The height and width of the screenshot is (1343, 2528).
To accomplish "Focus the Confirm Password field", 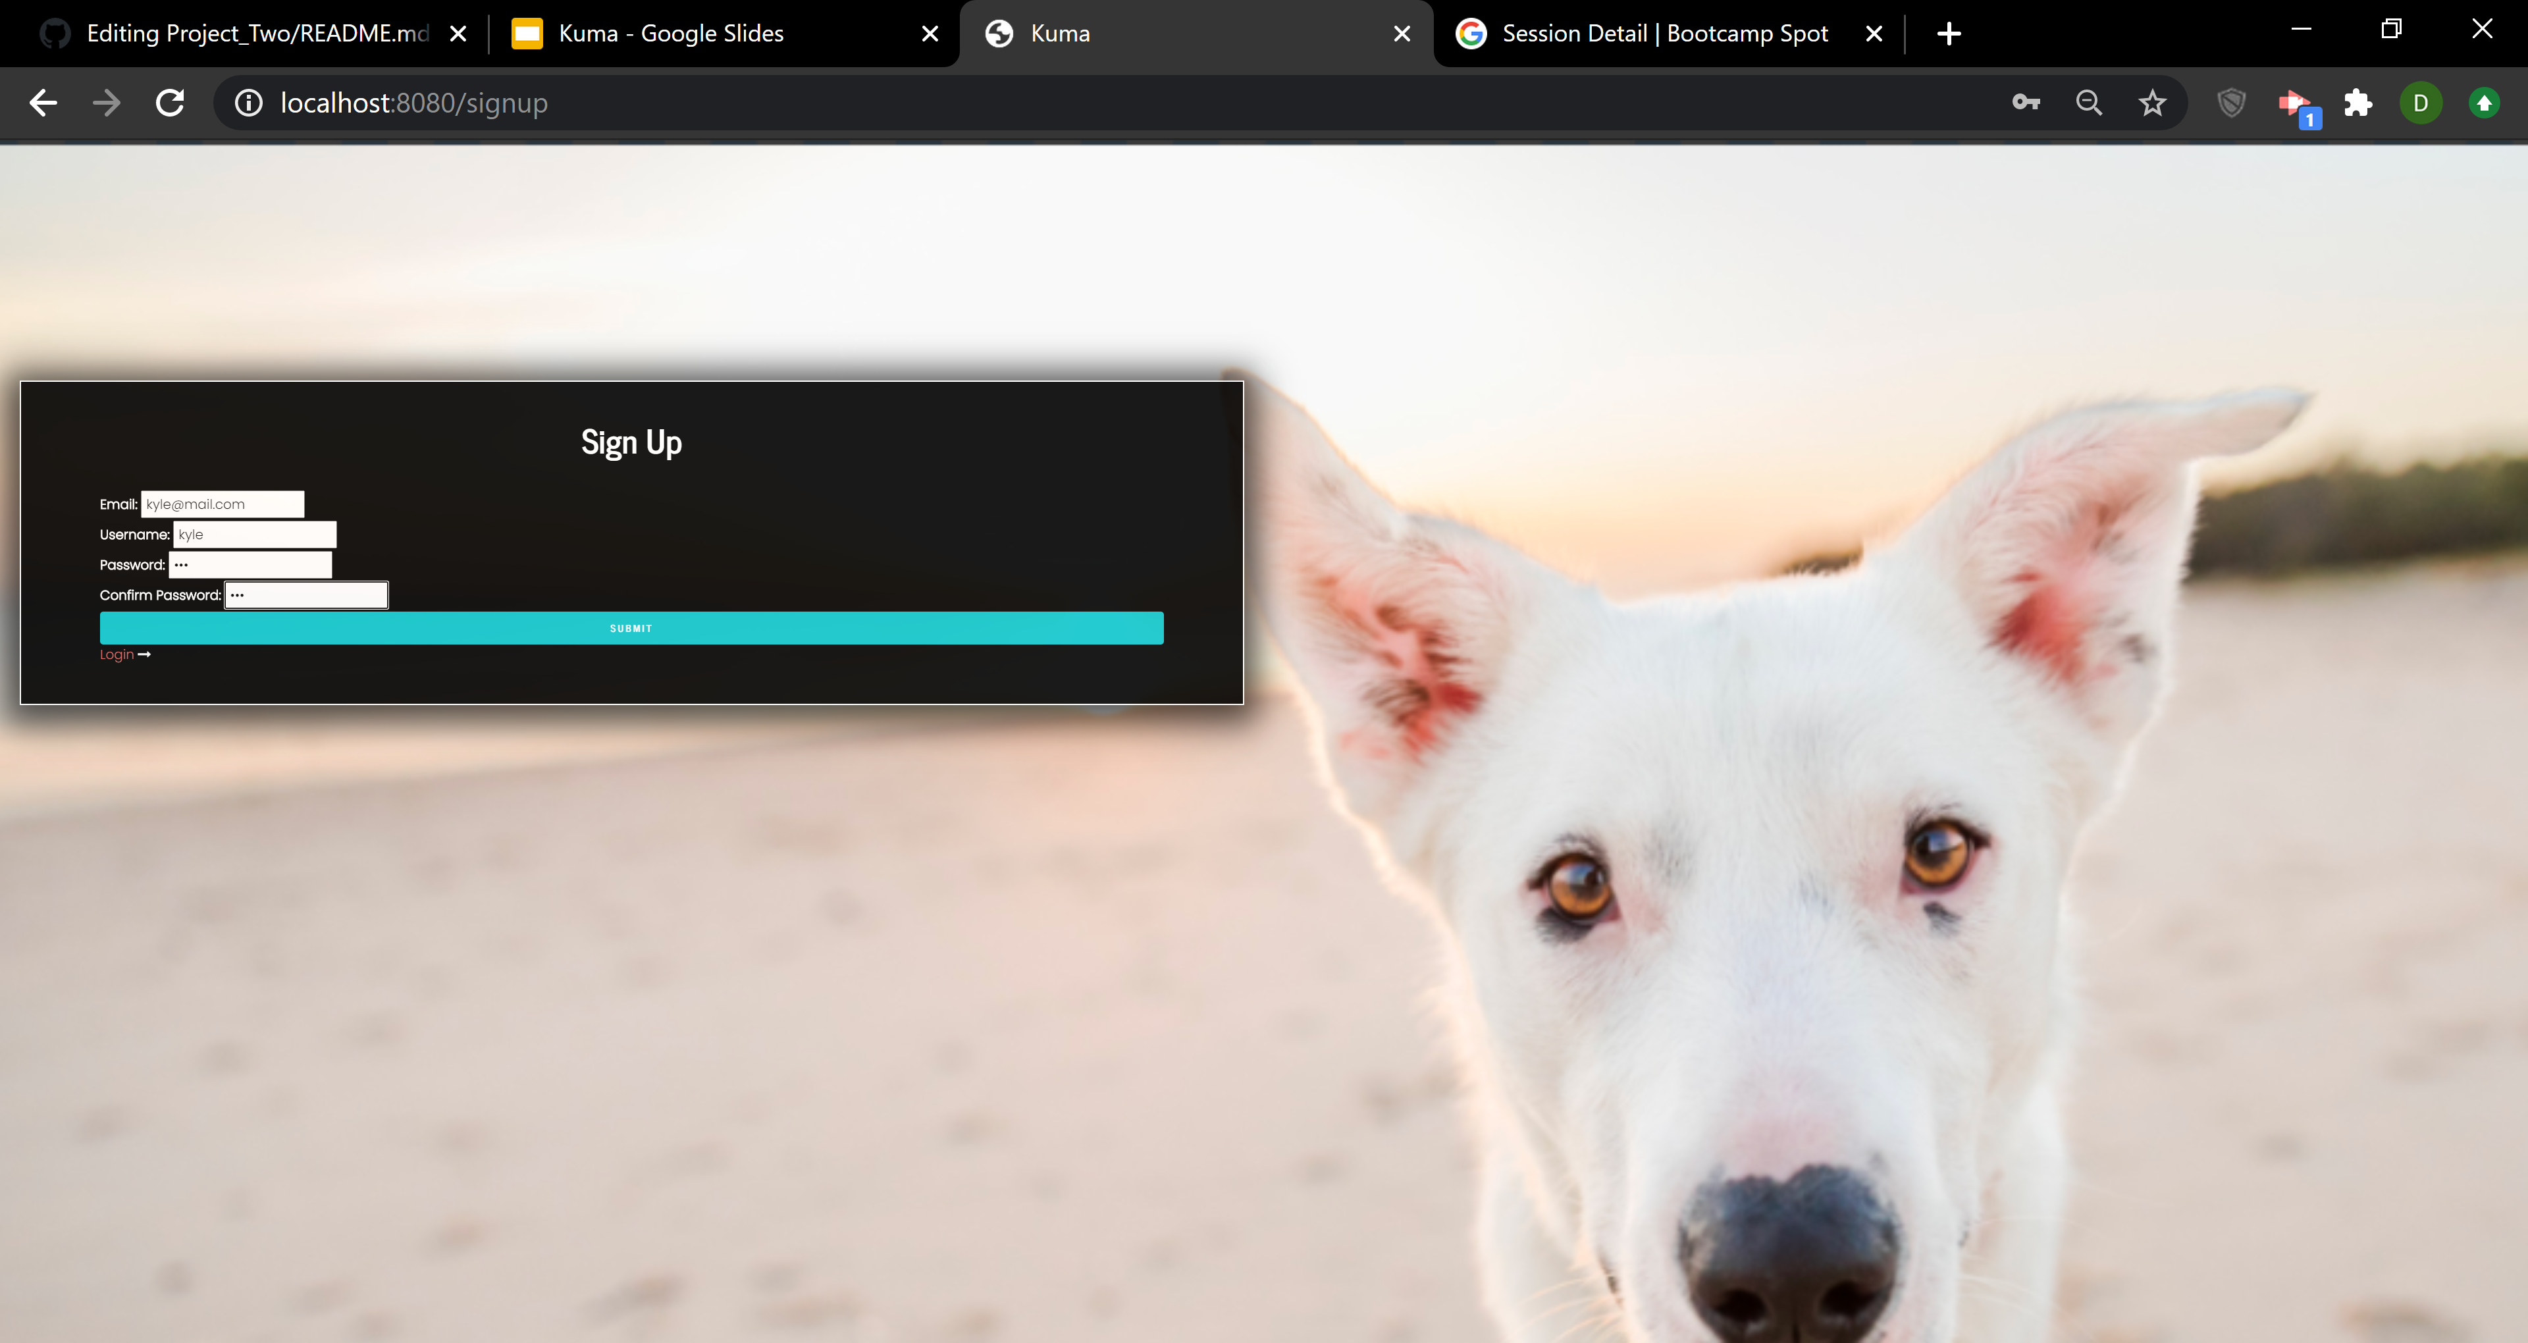I will pyautogui.click(x=307, y=595).
